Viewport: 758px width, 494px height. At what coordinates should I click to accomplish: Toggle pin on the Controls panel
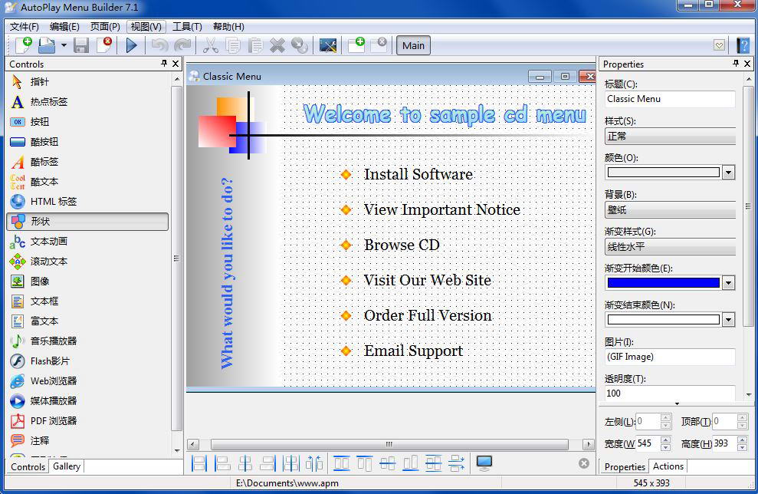point(164,64)
